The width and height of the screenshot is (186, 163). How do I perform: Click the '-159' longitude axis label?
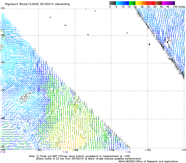coord(75,150)
